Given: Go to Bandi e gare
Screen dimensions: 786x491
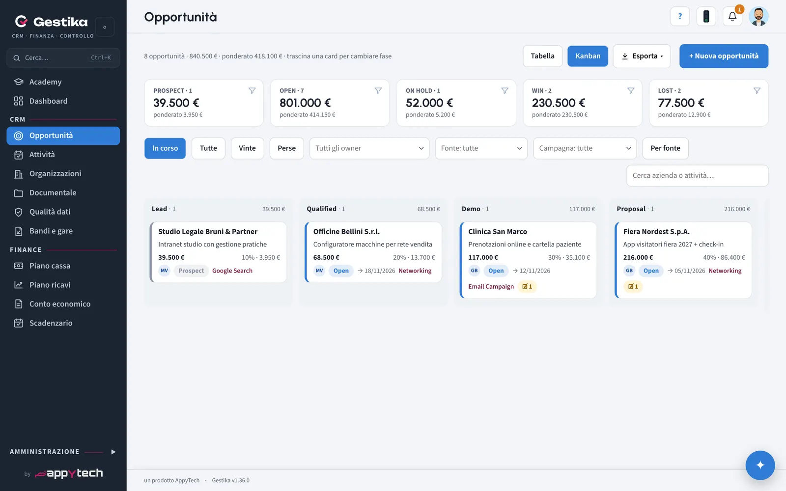Looking at the screenshot, I should pos(63,231).
